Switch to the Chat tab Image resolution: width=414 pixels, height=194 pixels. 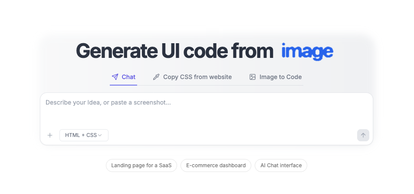pos(123,77)
